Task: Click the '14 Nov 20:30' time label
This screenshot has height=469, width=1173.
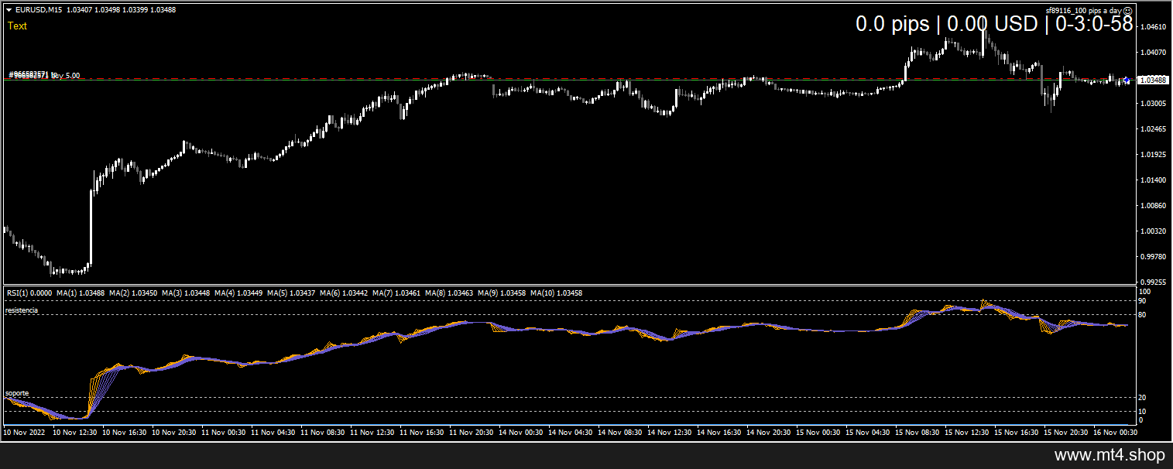Action: (x=768, y=433)
